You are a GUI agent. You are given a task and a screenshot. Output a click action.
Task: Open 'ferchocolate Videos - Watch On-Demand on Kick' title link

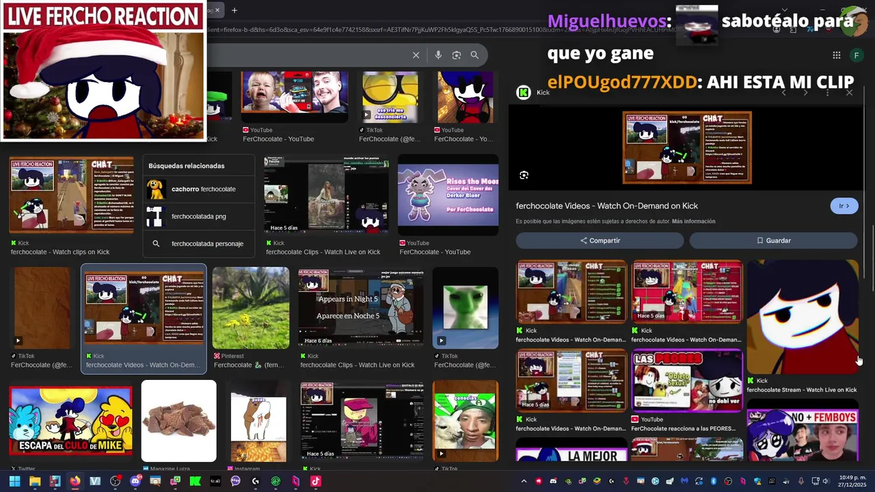pyautogui.click(x=607, y=206)
